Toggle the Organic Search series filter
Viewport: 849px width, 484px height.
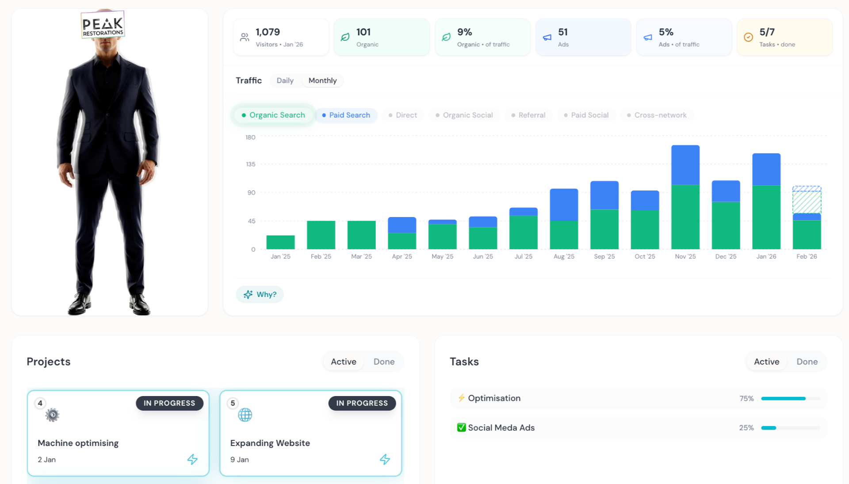(x=273, y=115)
